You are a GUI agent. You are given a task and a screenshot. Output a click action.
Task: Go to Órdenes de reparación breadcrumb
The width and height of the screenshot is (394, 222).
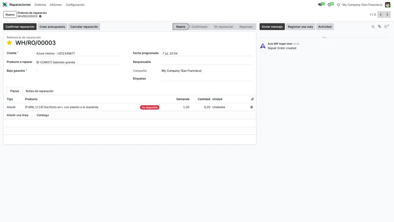click(32, 13)
